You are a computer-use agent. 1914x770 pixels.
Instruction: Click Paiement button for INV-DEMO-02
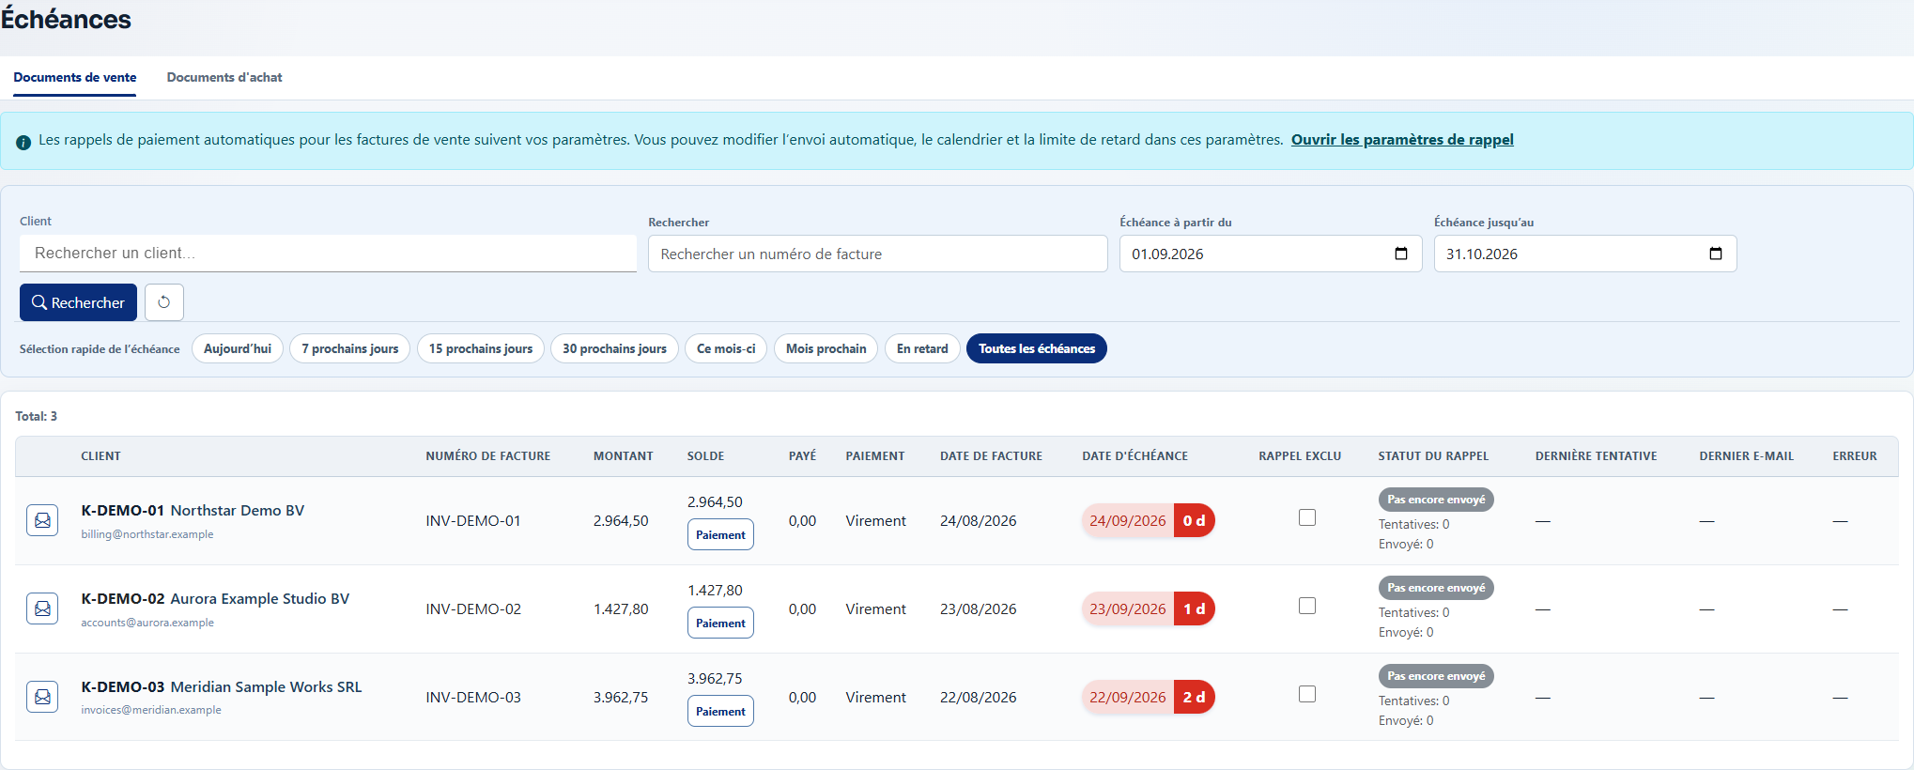(x=720, y=623)
